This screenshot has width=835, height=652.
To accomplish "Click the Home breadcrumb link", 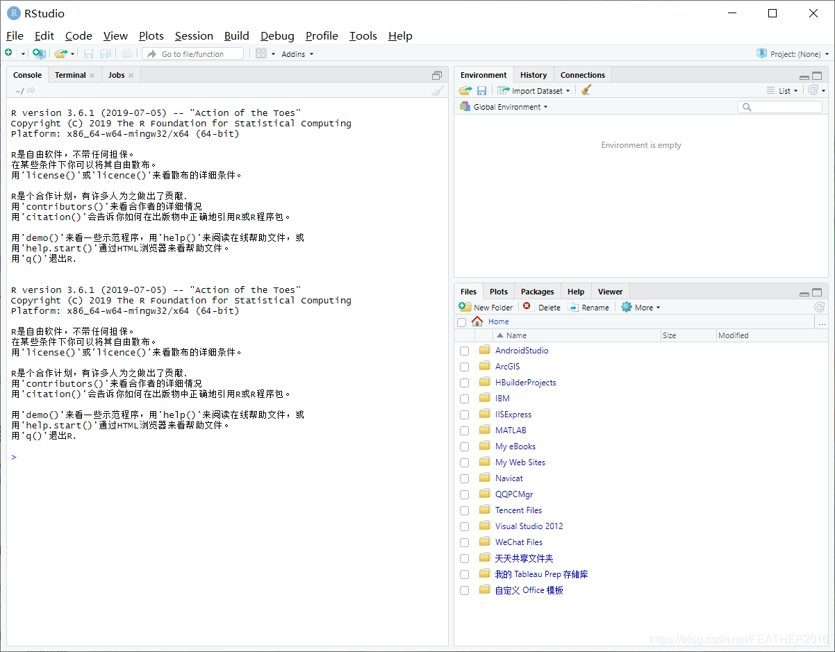I will pos(498,321).
